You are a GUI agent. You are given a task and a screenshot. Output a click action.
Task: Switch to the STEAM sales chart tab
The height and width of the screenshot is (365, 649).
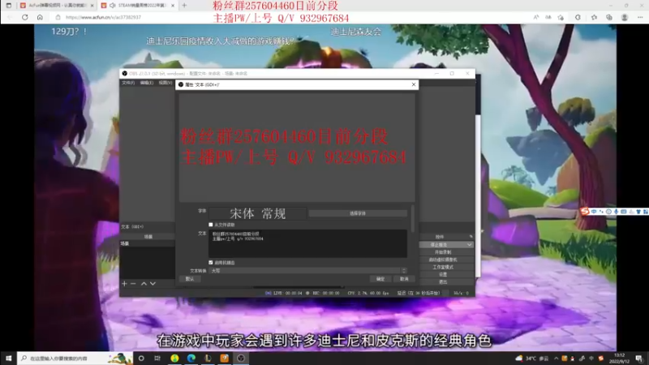coord(138,6)
